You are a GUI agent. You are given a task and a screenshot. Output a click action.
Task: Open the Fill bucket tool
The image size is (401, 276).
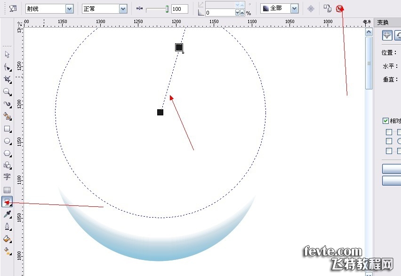7,239
